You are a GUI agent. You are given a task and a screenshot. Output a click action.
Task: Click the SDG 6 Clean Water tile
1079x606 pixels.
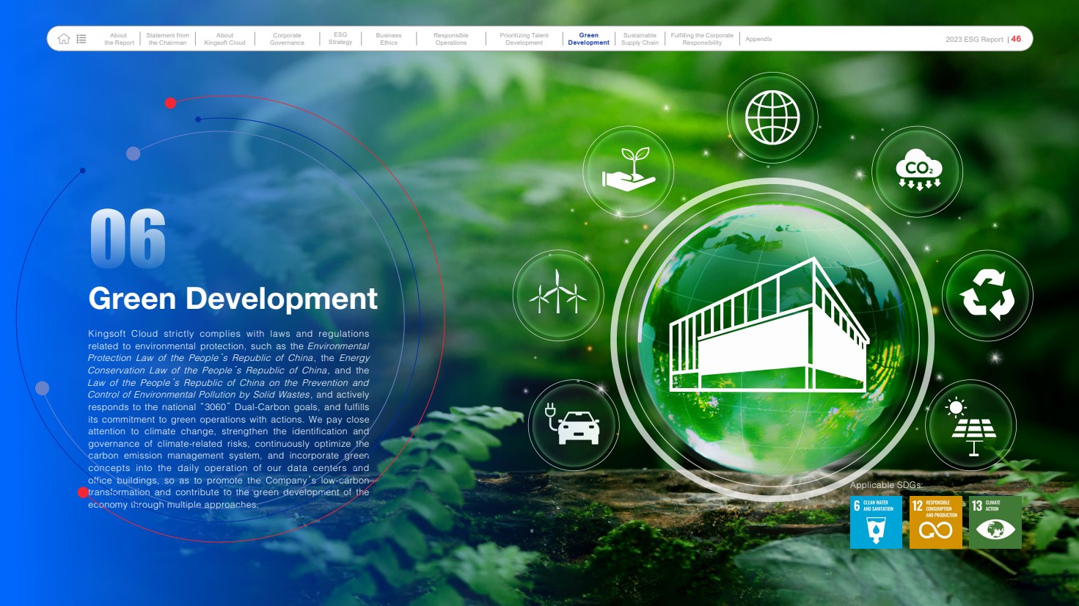coord(876,522)
